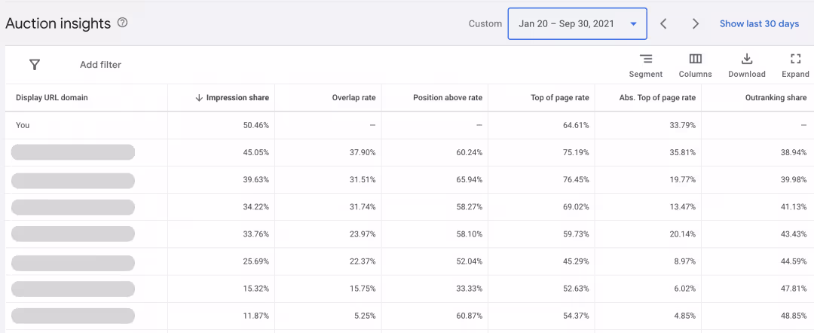This screenshot has height=333, width=814.
Task: Sort by Overlap rate column header
Action: click(x=353, y=97)
